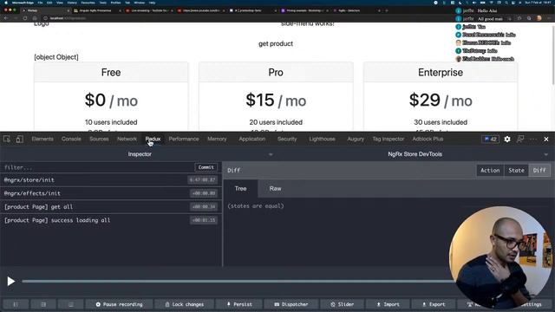
Task: Select the @ngrx/store/init action
Action: [x=111, y=180]
